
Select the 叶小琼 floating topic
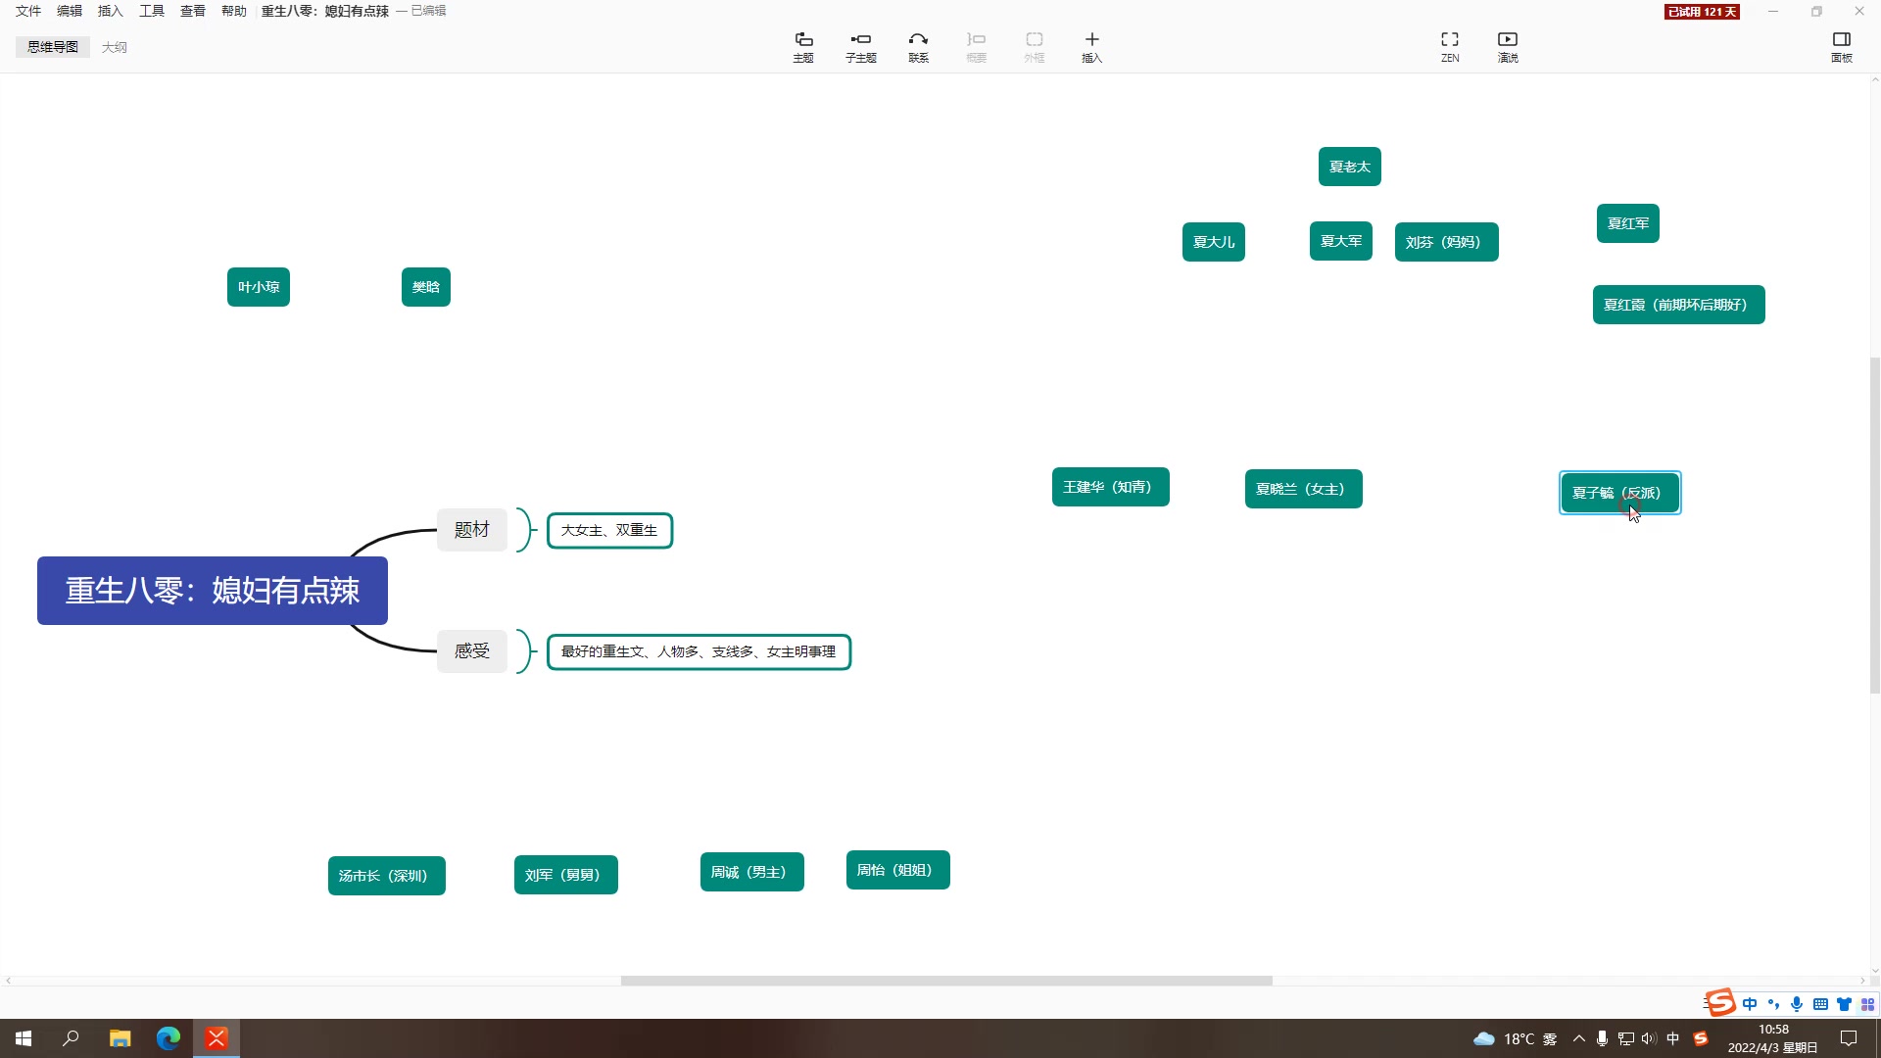pos(259,287)
